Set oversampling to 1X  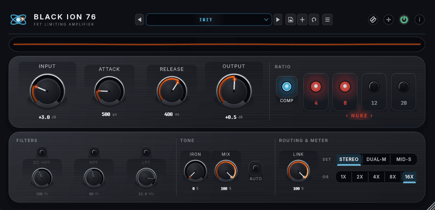pos(344,177)
